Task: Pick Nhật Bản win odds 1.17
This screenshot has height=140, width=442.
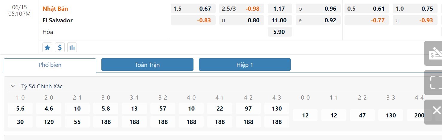Action: pyautogui.click(x=279, y=9)
